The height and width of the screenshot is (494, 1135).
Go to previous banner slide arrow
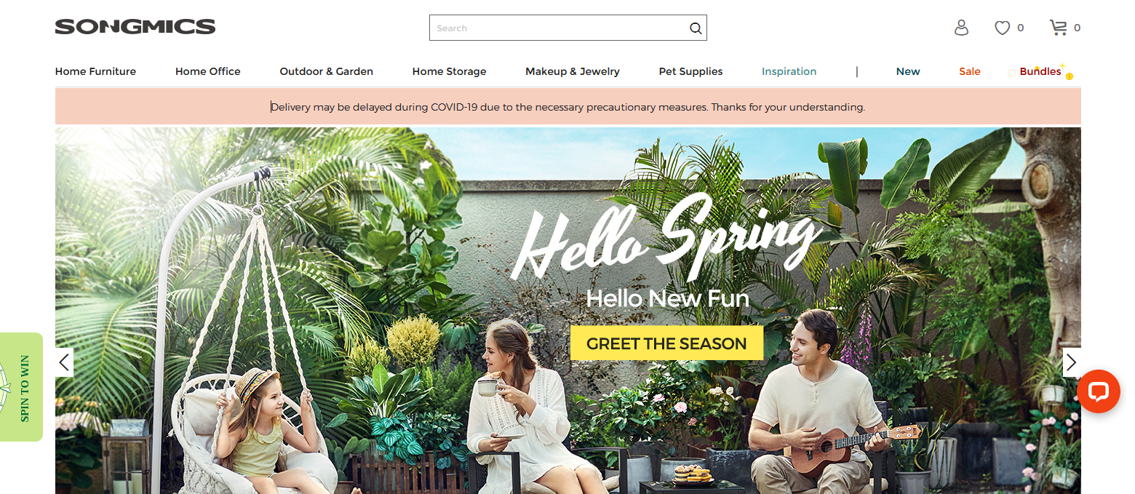(64, 362)
